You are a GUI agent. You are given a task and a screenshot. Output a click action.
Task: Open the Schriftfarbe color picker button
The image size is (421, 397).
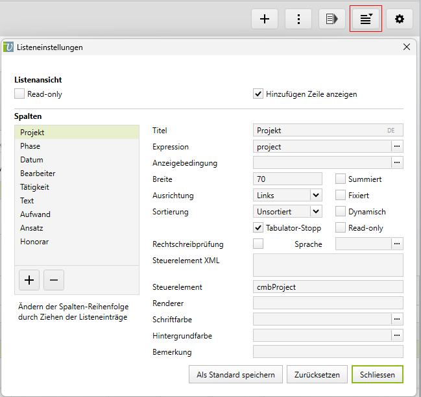point(397,319)
